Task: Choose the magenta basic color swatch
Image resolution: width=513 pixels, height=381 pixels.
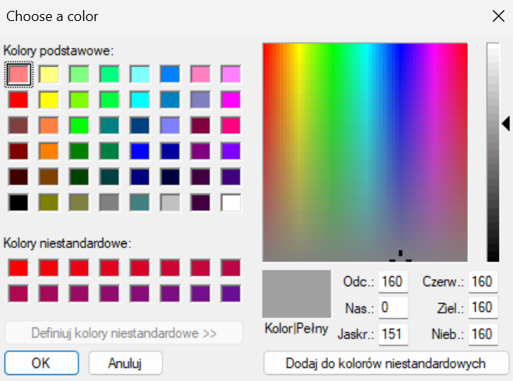Action: click(x=231, y=100)
